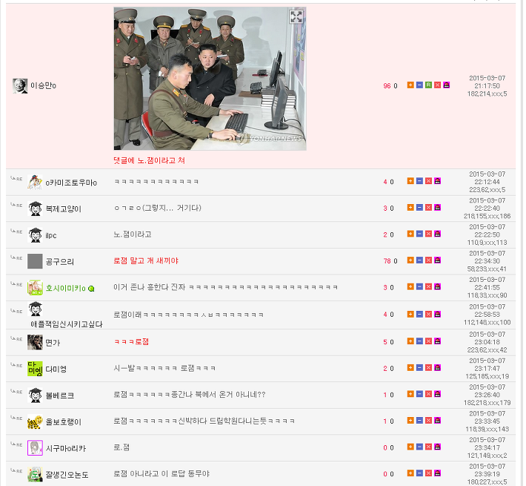The width and height of the screenshot is (526, 486).
Task: Click 울보호랑이's tiger avatar
Action: (35, 422)
